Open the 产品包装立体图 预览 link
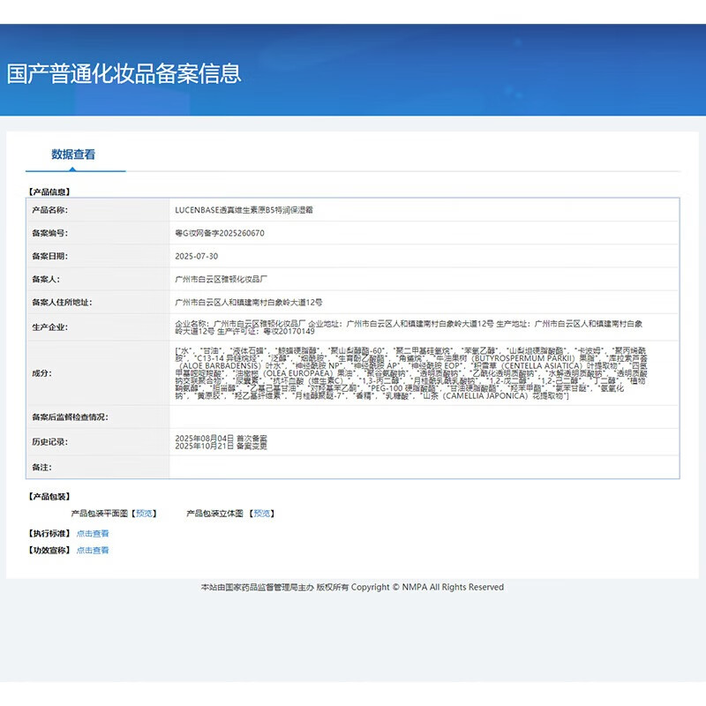This screenshot has height=706, width=706. click(262, 512)
